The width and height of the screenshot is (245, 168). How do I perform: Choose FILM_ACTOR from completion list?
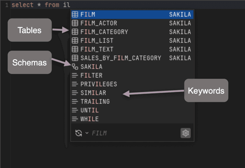pyautogui.click(x=132, y=23)
